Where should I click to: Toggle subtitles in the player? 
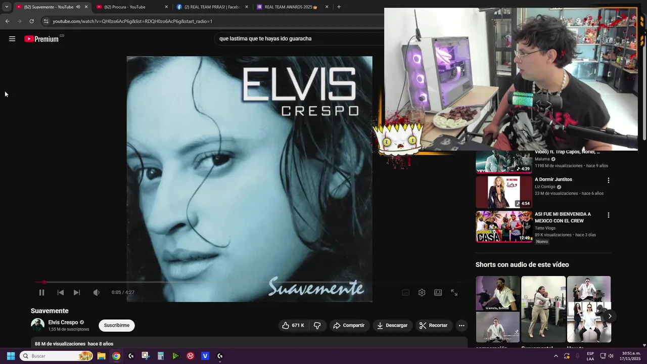[405, 292]
